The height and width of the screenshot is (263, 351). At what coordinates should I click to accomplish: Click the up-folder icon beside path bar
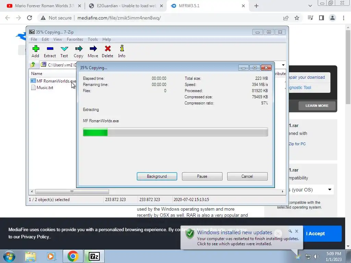(33, 65)
